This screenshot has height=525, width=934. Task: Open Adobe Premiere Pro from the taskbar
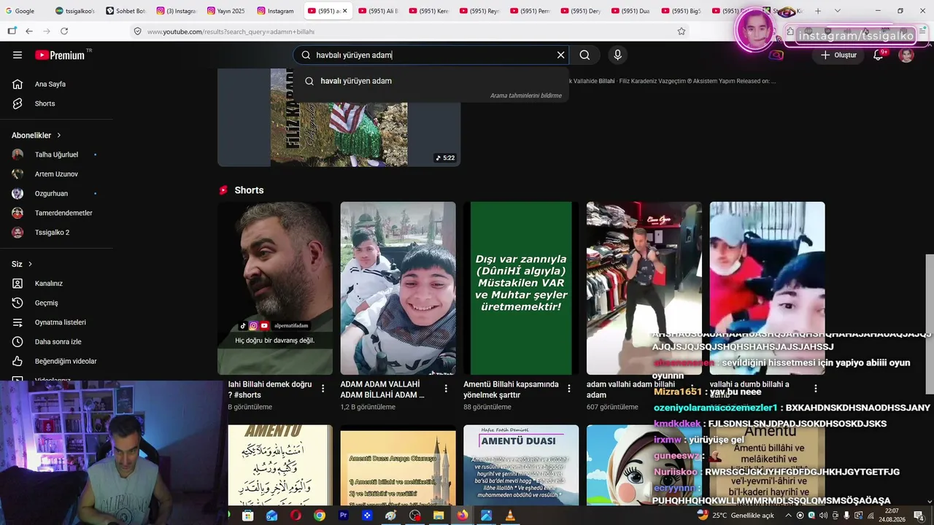[344, 516]
